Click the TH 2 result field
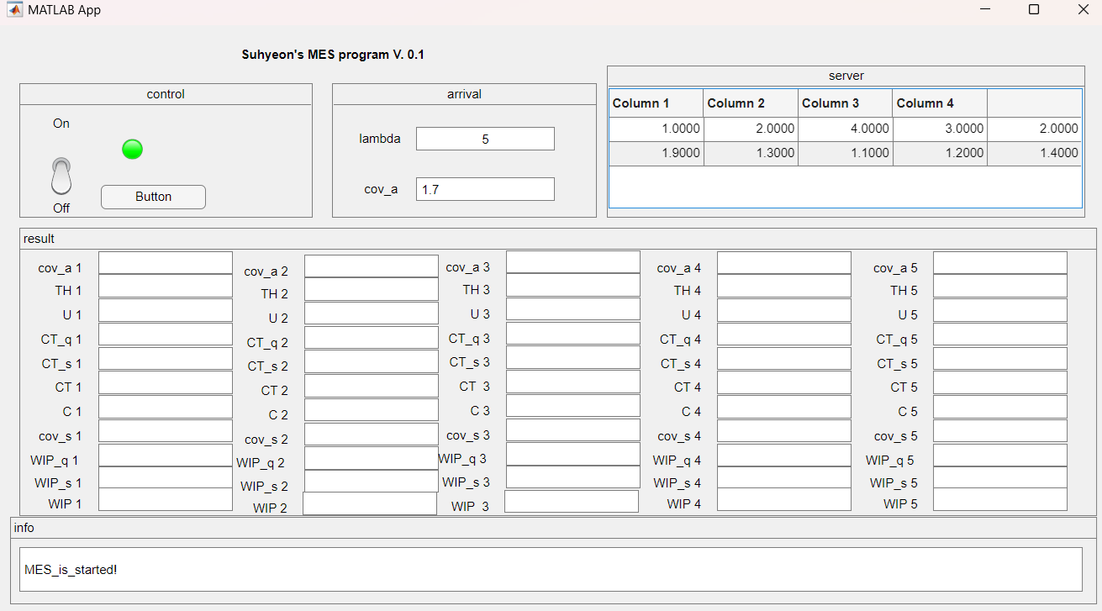1102x611 pixels. click(372, 289)
